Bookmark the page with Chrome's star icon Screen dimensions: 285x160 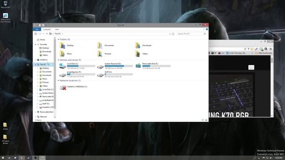tap(252, 49)
